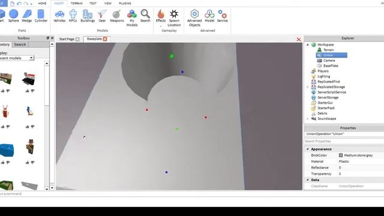The width and height of the screenshot is (384, 216).
Task: Click the Model insert icon
Action: tap(209, 16)
